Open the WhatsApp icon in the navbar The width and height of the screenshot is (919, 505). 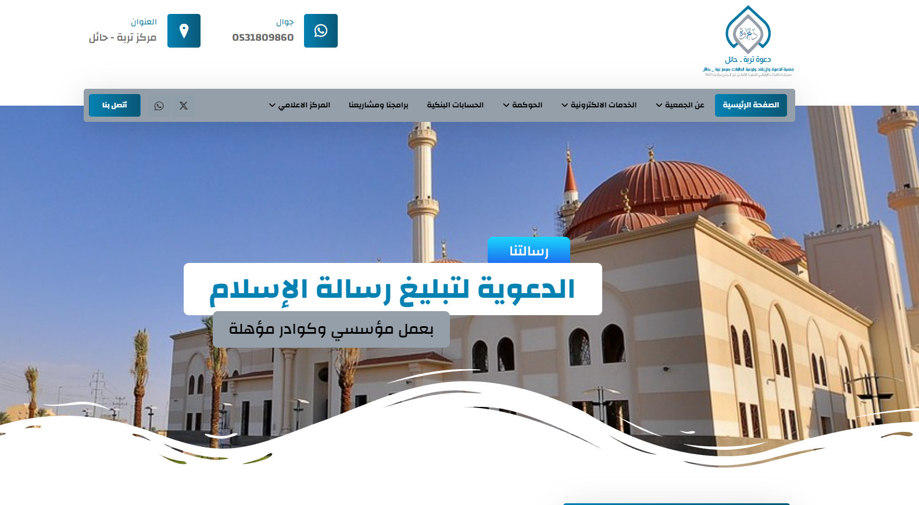coord(159,106)
